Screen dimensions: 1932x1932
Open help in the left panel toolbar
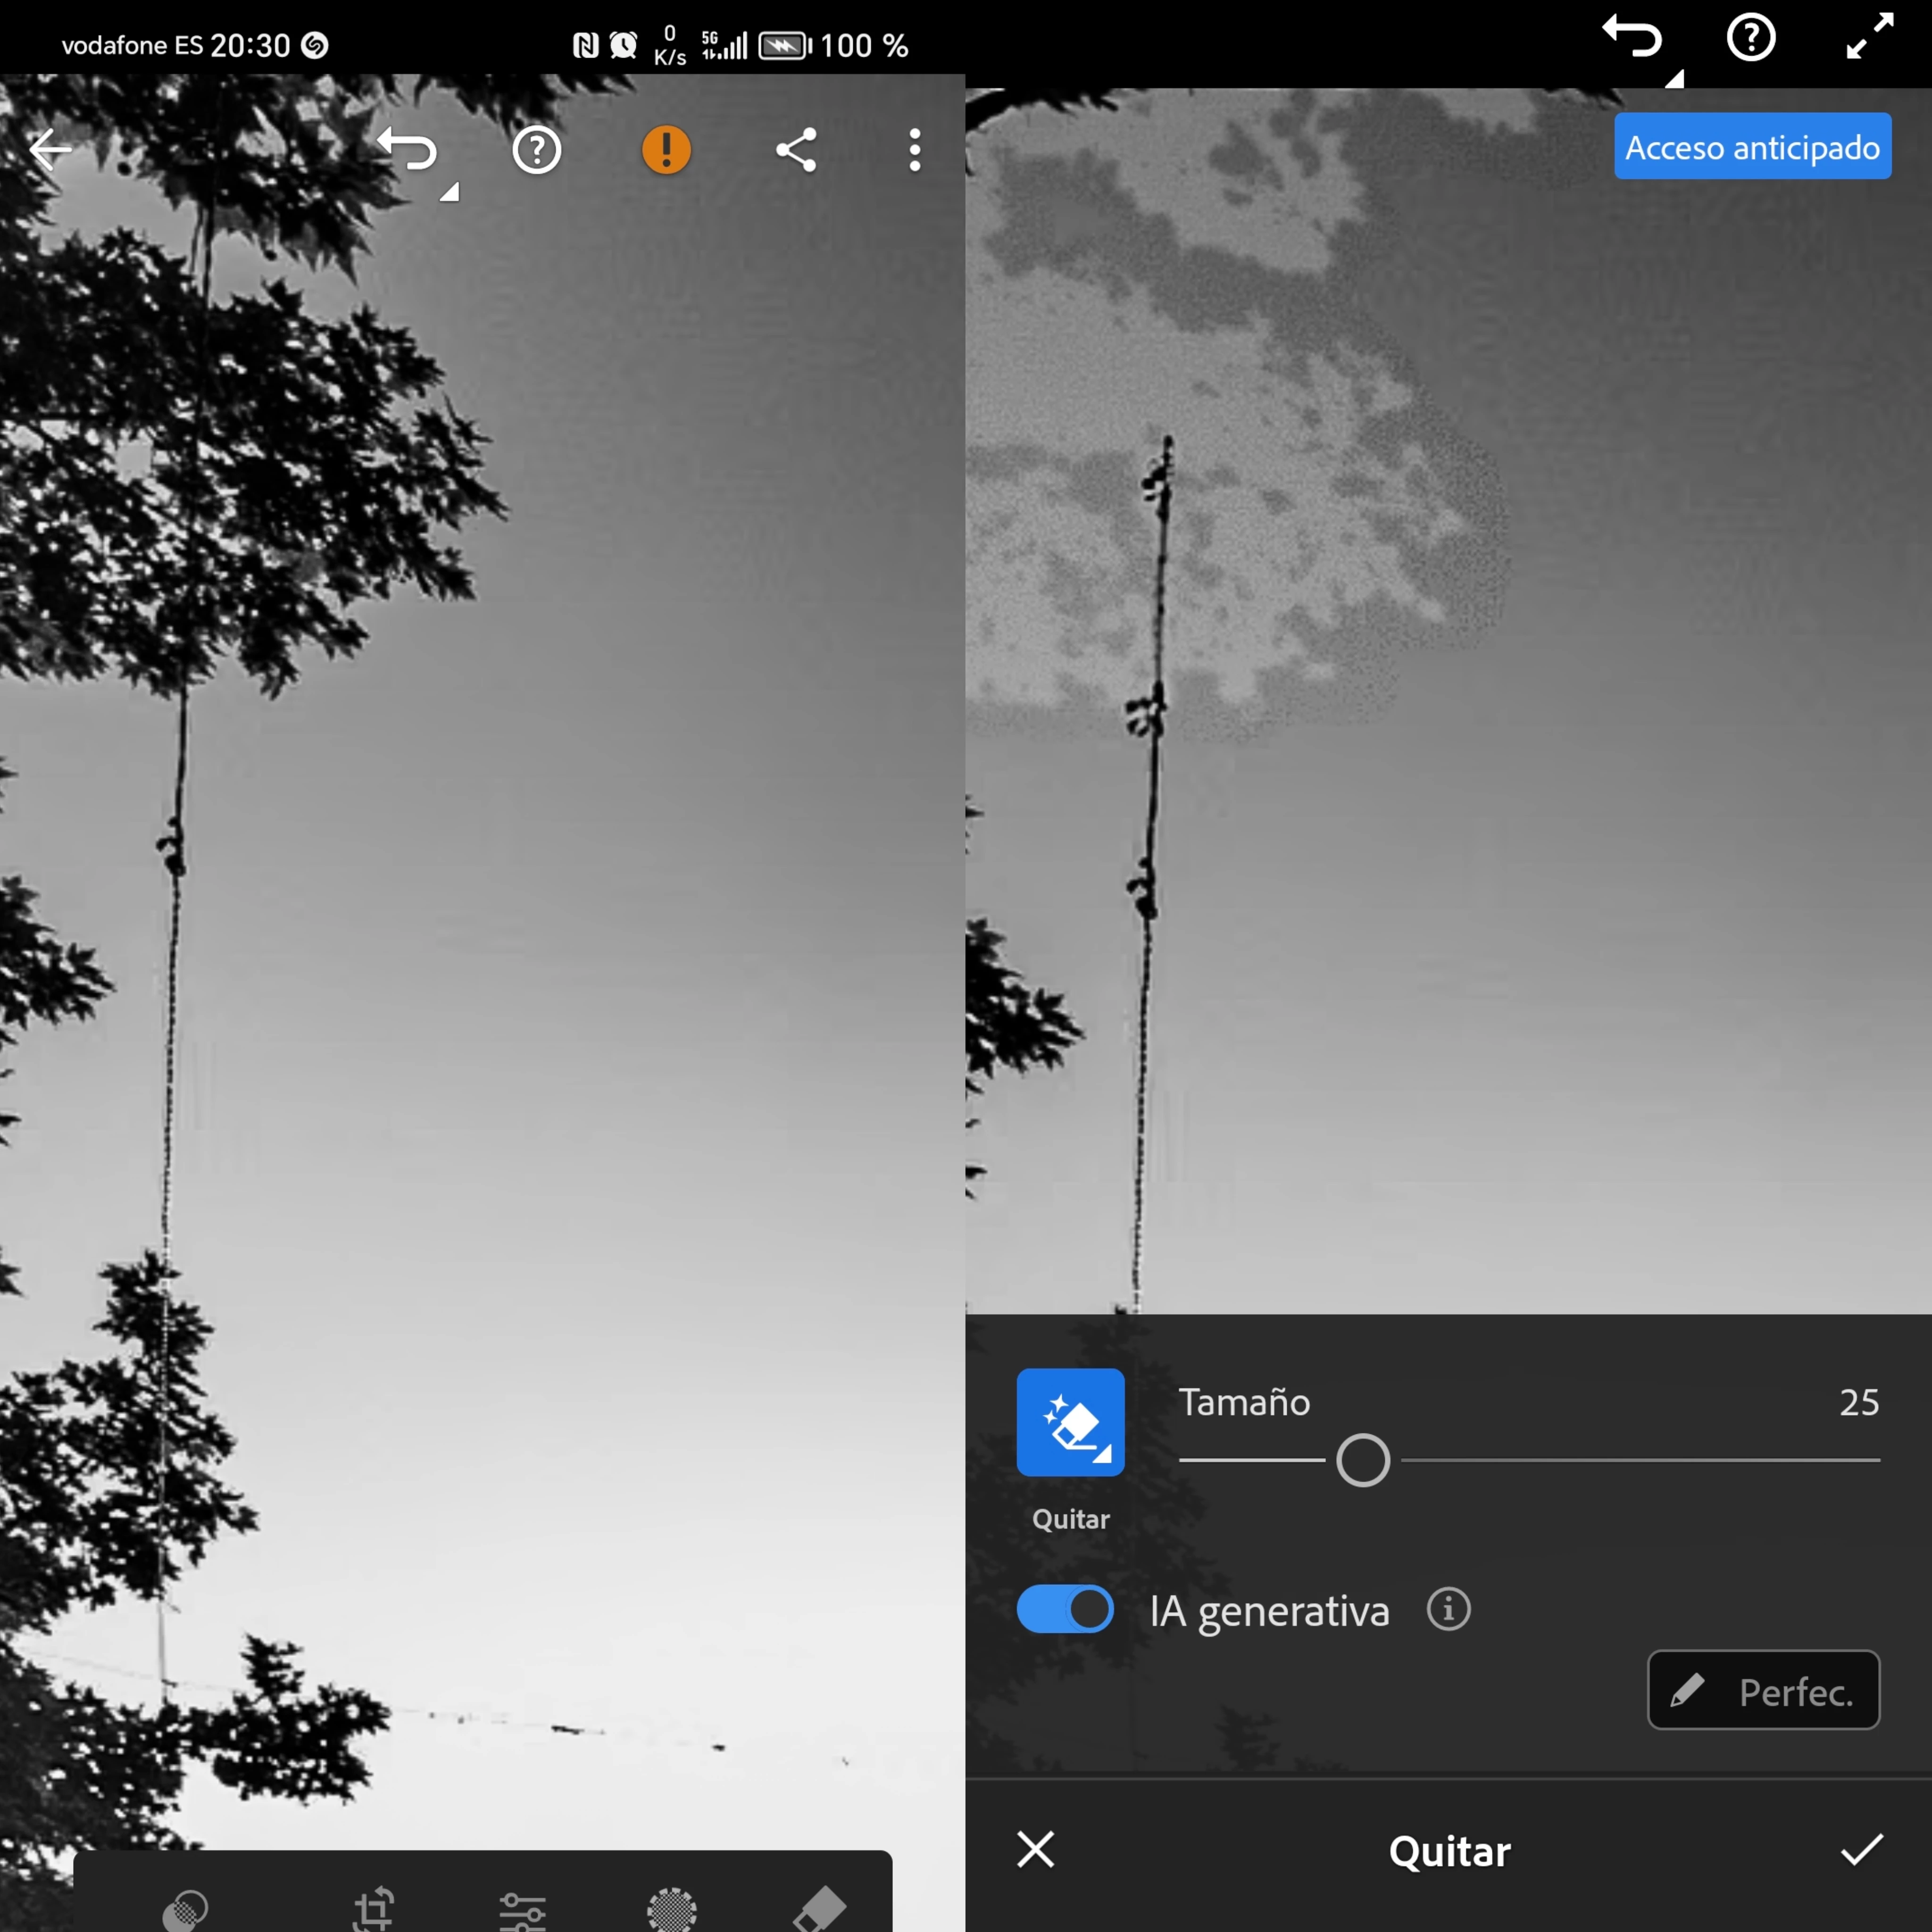[537, 150]
